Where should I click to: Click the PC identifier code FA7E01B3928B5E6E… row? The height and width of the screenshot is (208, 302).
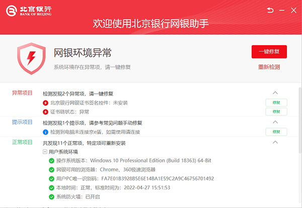click(131, 179)
